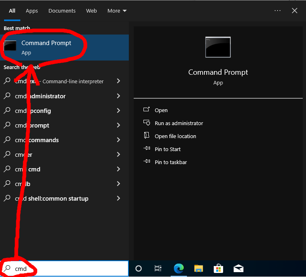Click the Run as administrator shield icon
Image resolution: width=306 pixels, height=277 pixels.
point(147,122)
